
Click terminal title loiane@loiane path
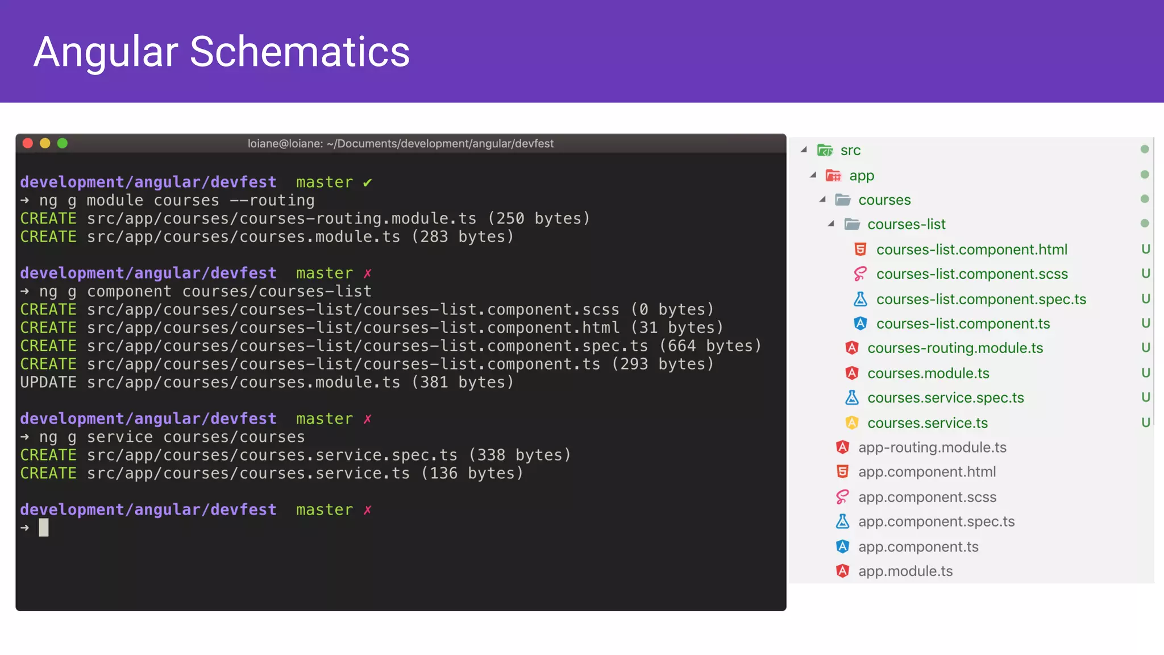click(400, 144)
